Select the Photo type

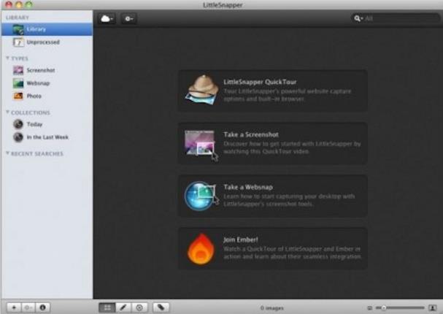47,96
